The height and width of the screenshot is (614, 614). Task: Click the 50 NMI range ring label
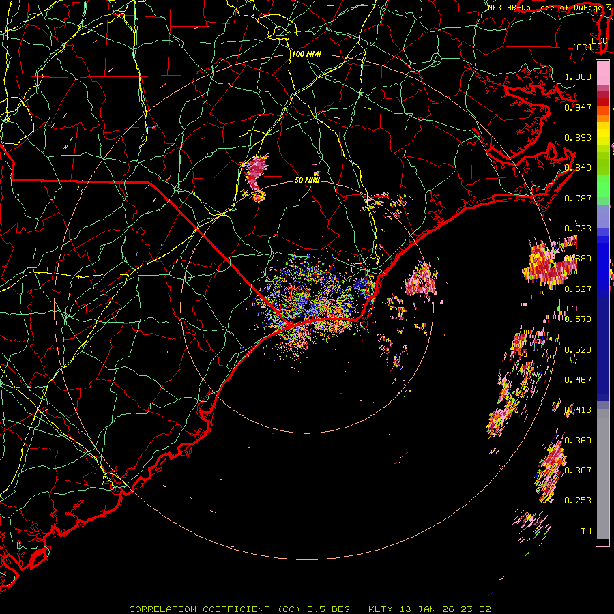point(307,180)
